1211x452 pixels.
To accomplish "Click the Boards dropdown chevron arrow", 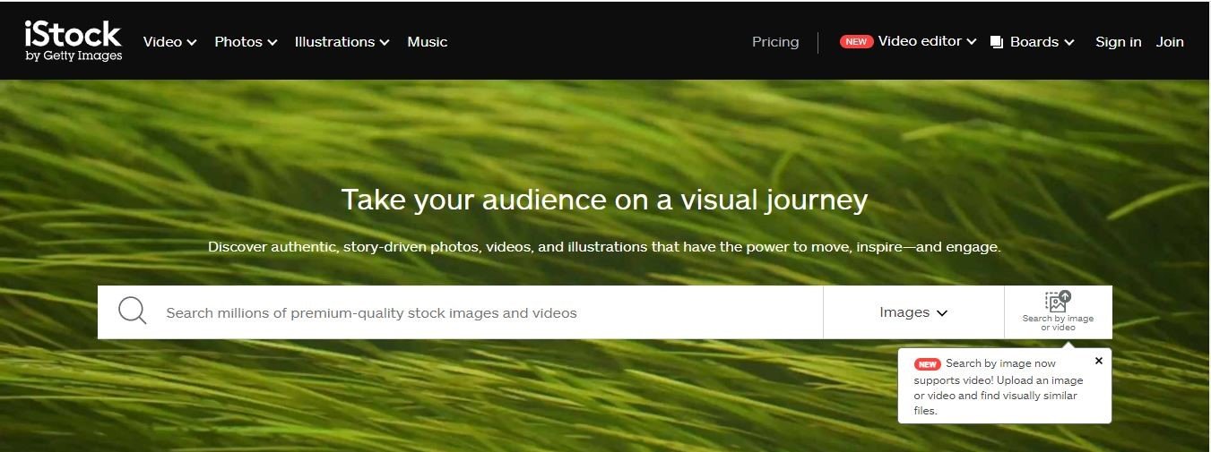I will (x=1068, y=43).
